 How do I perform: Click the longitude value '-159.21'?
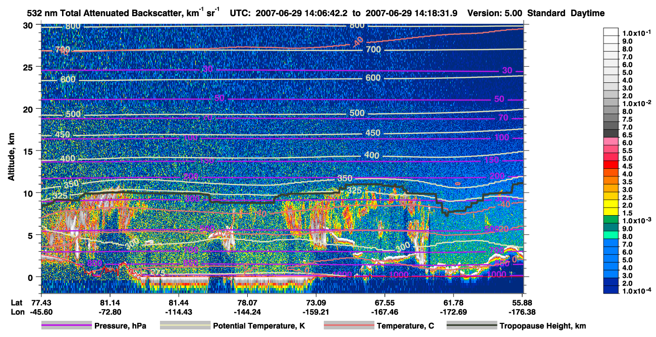click(316, 312)
